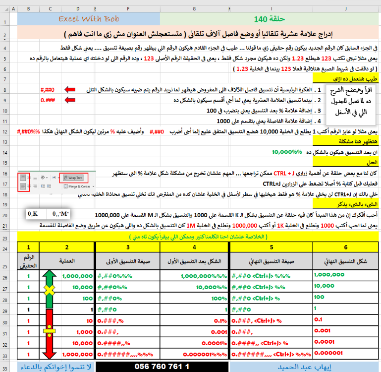Click table header 'شكل التنسيق النهائي'

tap(345, 261)
